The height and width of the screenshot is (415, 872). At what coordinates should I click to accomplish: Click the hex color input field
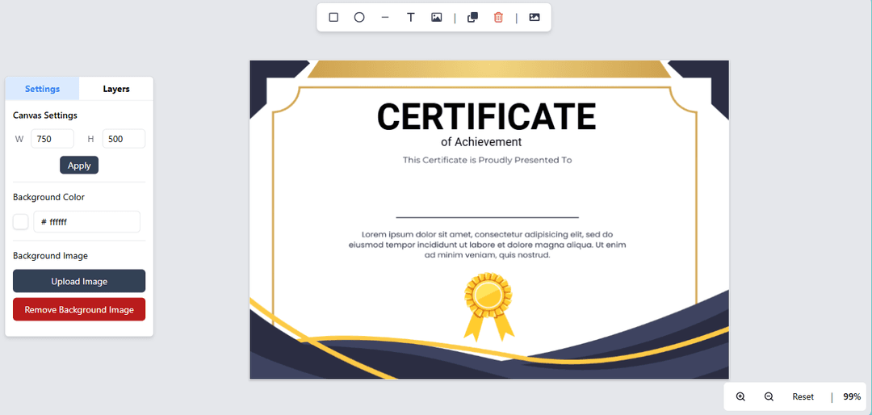(x=86, y=221)
